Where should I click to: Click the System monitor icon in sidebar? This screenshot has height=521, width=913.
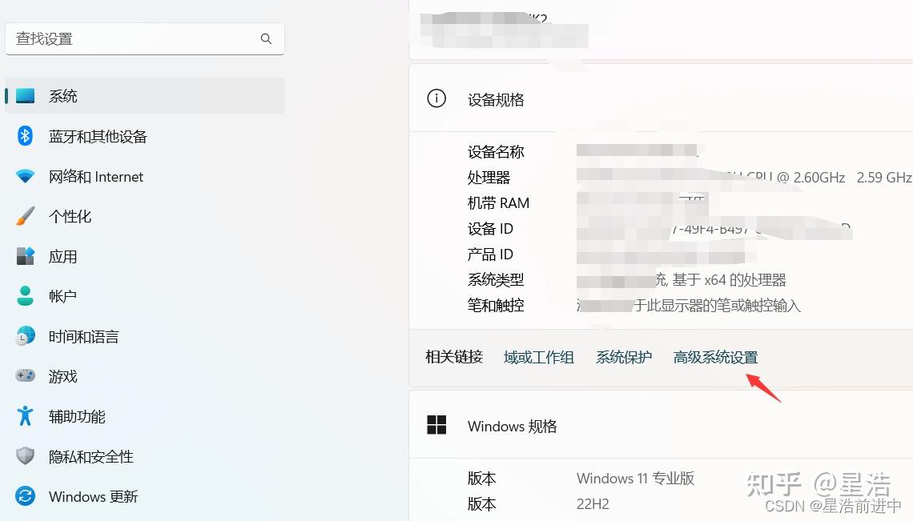[25, 95]
